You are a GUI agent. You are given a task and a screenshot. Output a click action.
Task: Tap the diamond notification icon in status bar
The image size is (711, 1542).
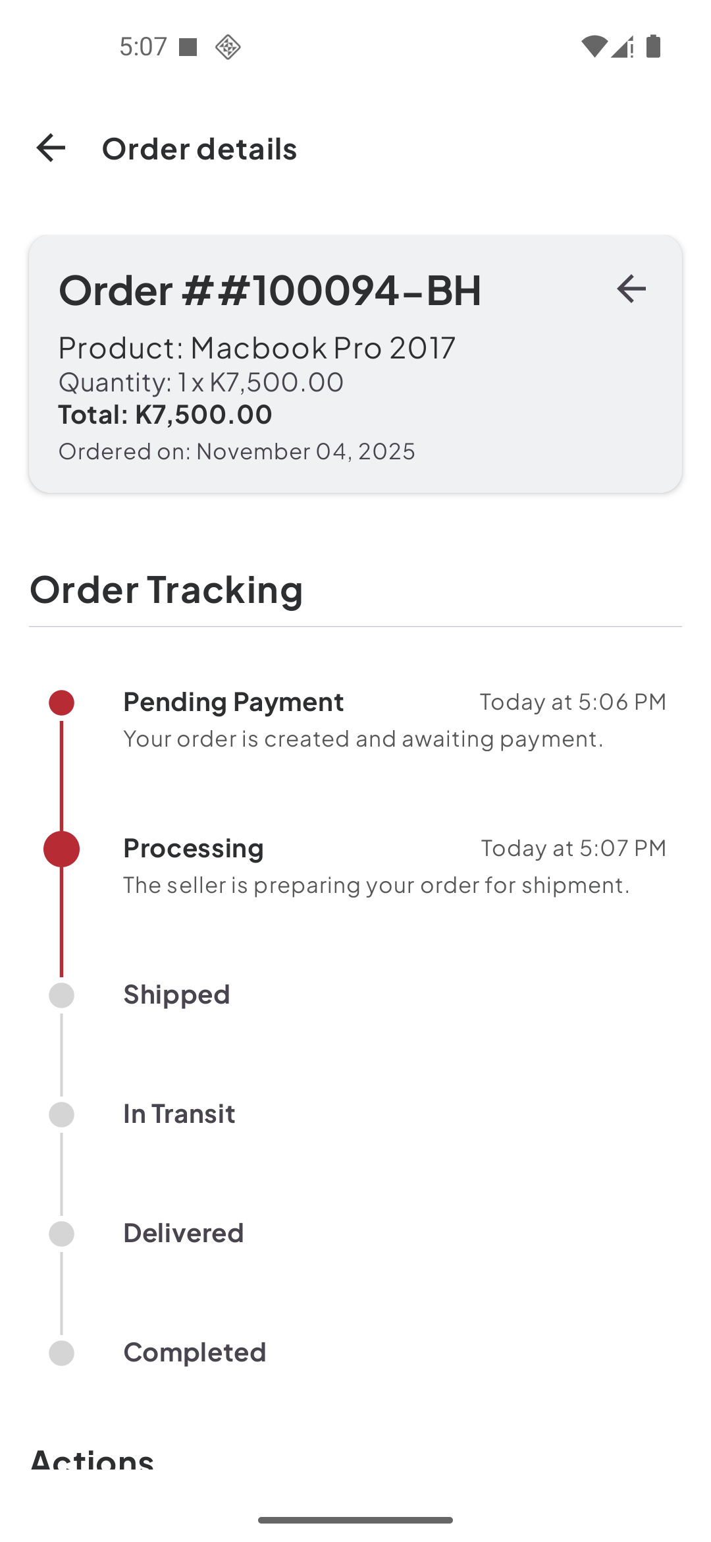pos(228,47)
